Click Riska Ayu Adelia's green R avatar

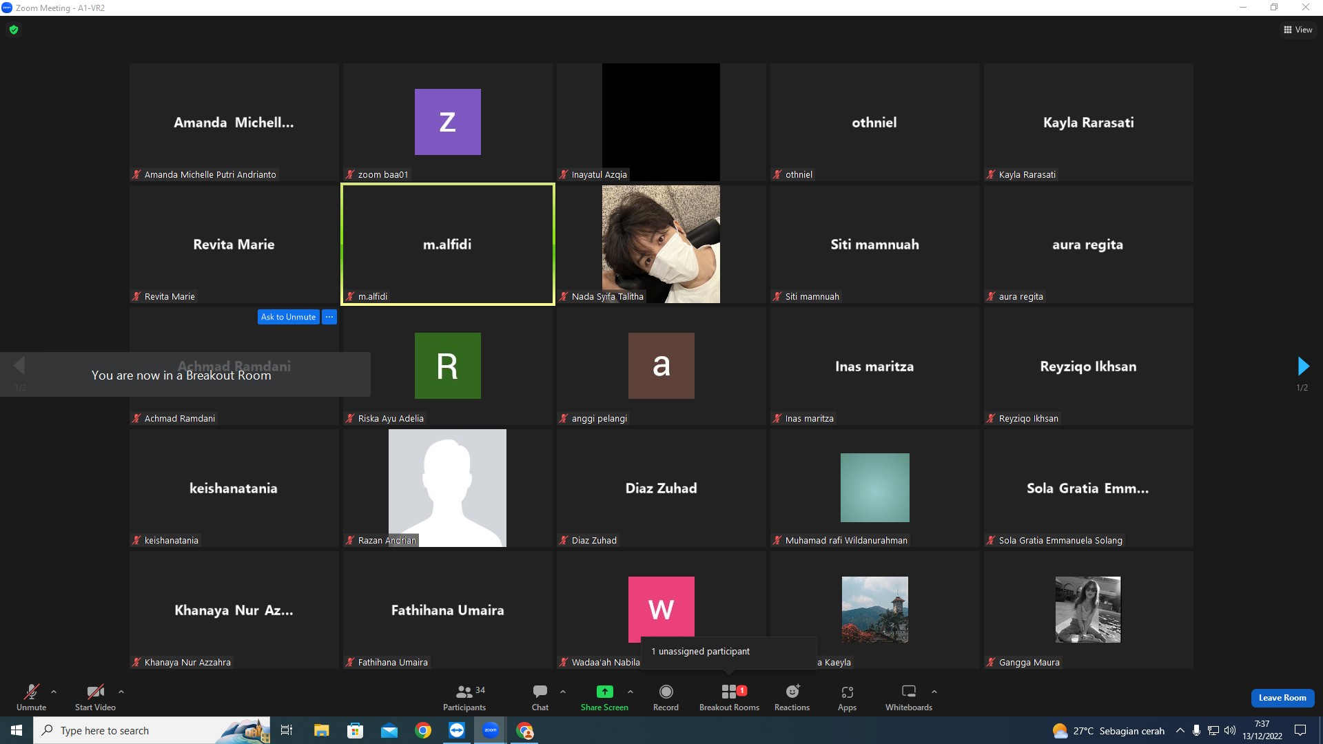[448, 366]
